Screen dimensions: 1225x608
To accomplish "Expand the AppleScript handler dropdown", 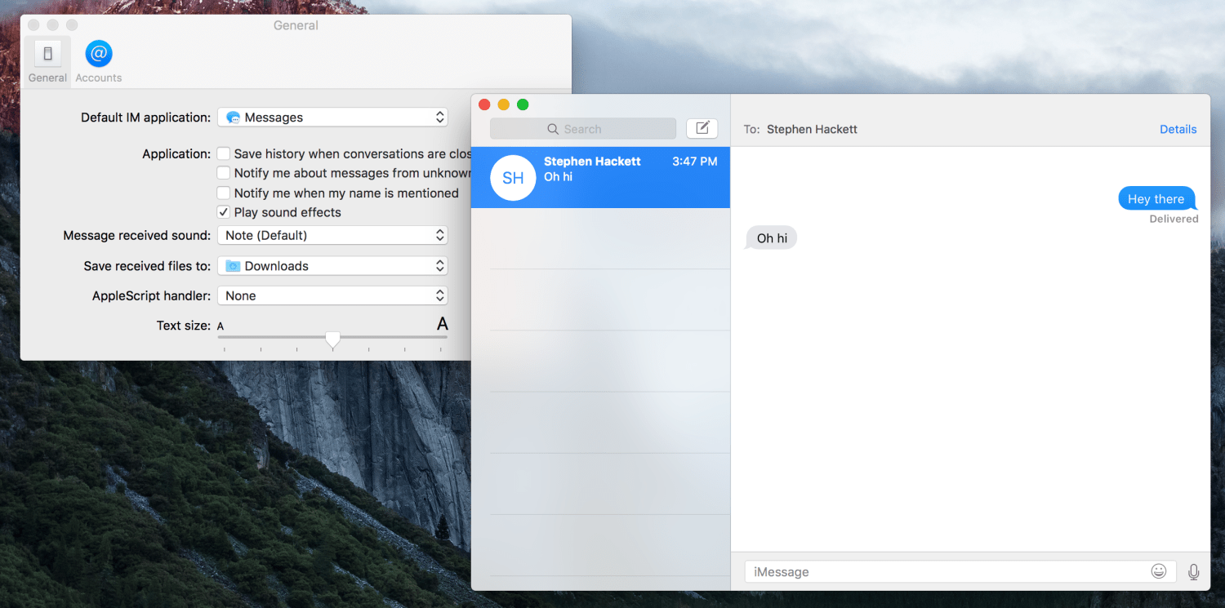I will [332, 295].
